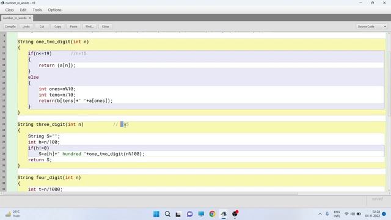The image size is (391, 220).
Task: Open the Options menu
Action: click(x=54, y=10)
